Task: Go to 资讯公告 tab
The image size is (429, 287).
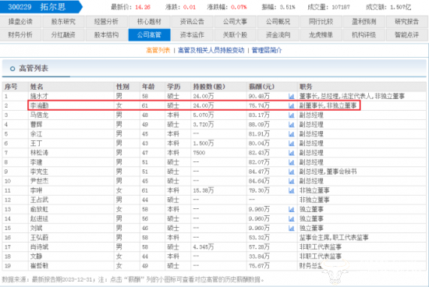Action: [192, 22]
